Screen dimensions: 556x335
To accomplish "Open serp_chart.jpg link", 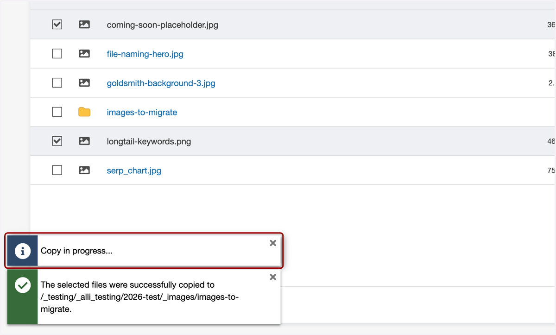I will coord(134,171).
